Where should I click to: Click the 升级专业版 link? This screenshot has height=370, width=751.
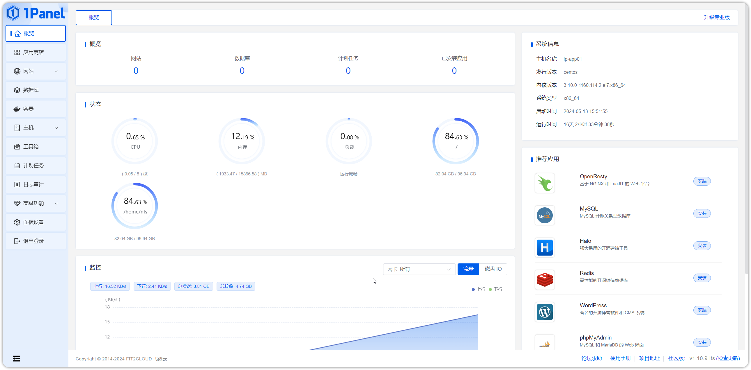717,17
